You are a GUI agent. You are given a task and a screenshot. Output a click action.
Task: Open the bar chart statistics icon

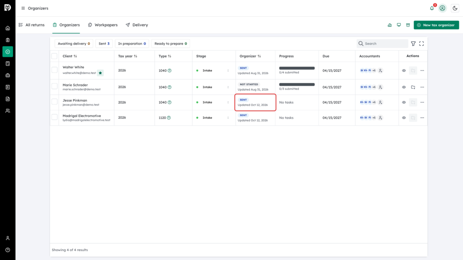pyautogui.click(x=389, y=25)
